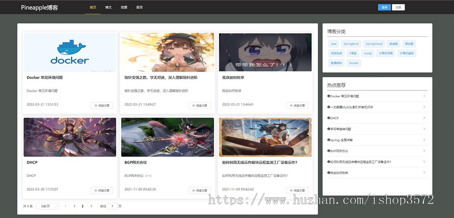Open the 一文搞懂MySQL索引所有知识点 row chevron
The height and width of the screenshot is (218, 454).
(424, 107)
